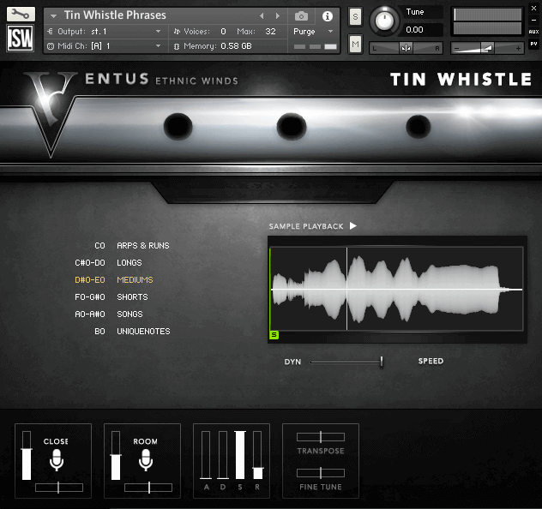Screen dimensions: 542x509
Task: Play the sample with playback arrow
Action: (352, 226)
